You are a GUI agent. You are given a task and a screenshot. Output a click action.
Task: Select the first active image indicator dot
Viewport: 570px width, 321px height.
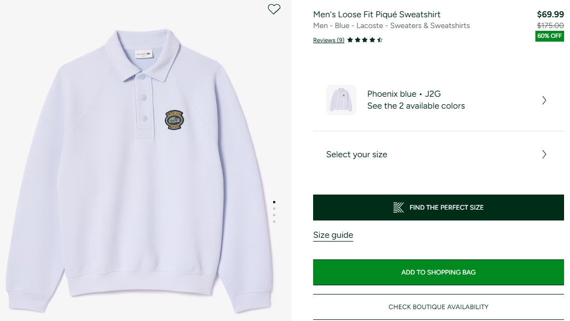[x=274, y=202]
